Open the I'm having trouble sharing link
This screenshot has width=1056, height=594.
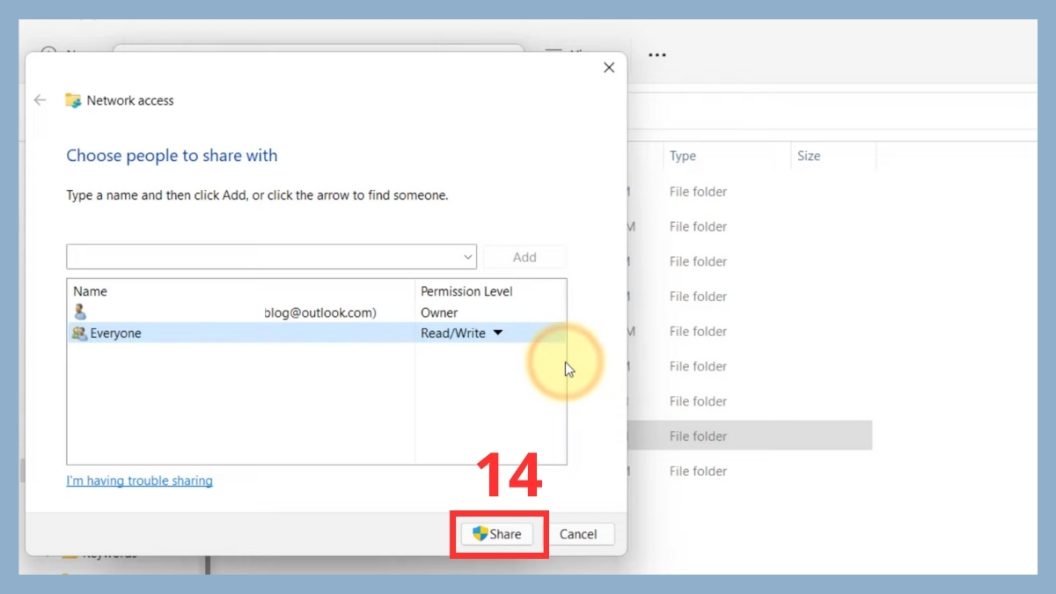[140, 480]
